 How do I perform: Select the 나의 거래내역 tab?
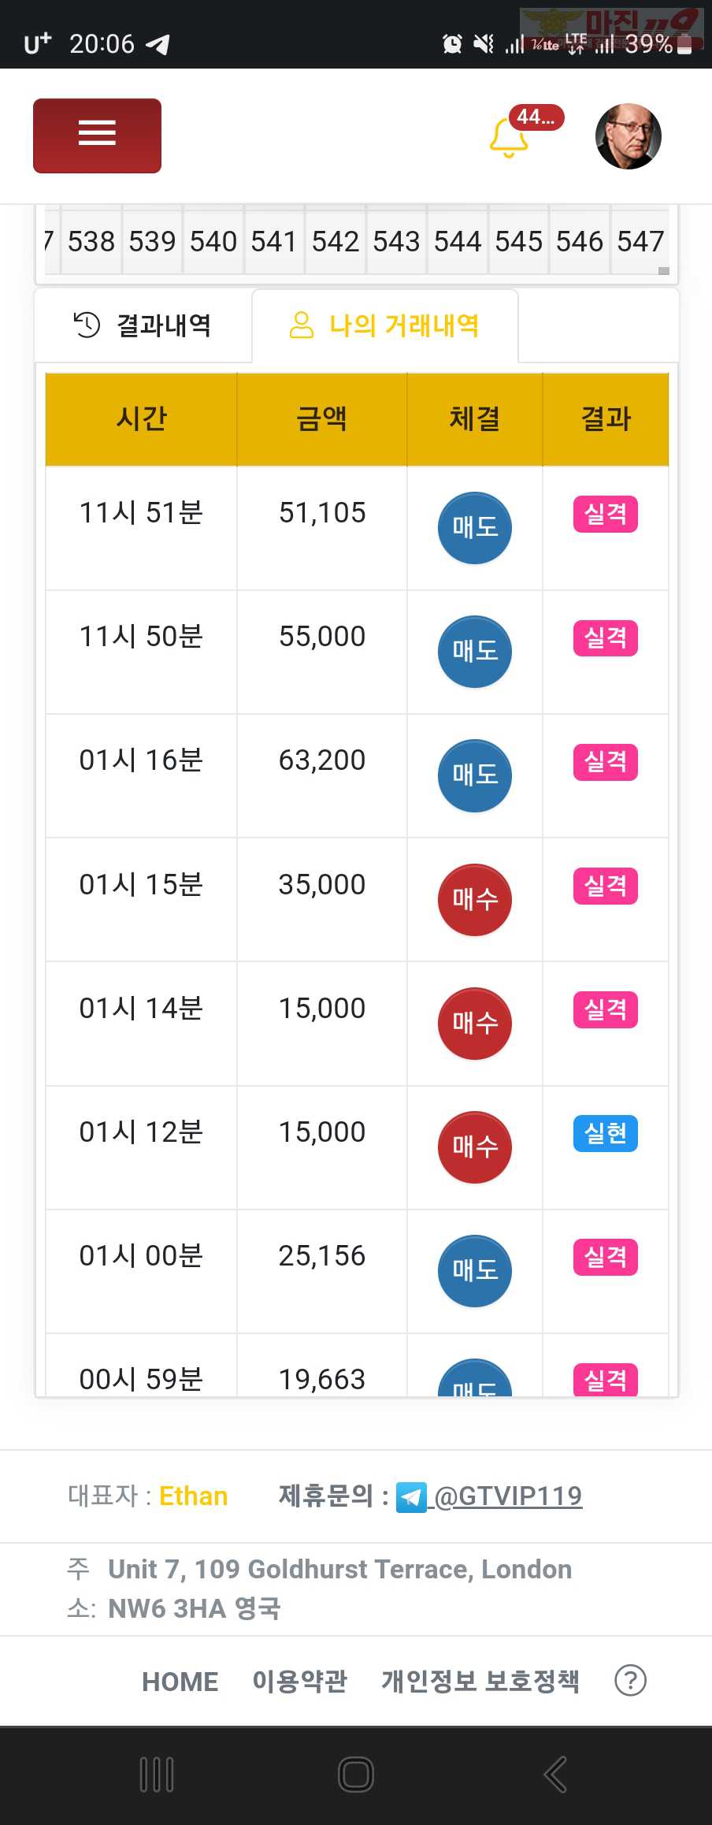385,325
